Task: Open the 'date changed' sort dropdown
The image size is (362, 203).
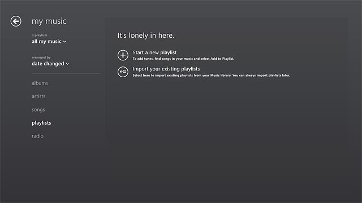Action: pos(50,64)
